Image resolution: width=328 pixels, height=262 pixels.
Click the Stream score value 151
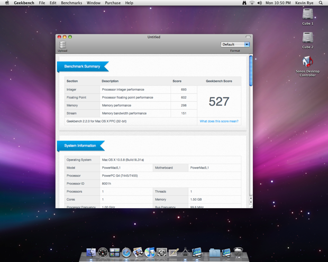click(184, 113)
